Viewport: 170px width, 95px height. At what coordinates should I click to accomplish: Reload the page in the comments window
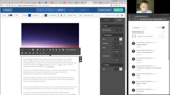(135, 19)
